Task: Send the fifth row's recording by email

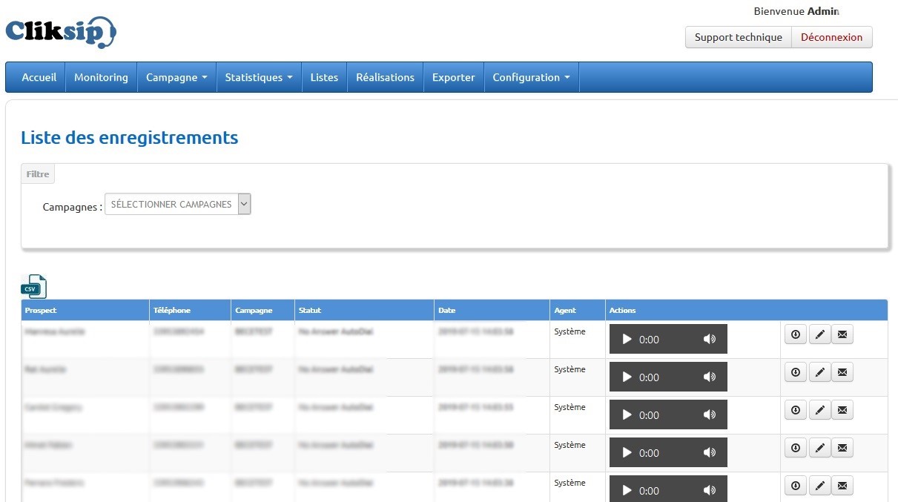Action: coord(842,486)
